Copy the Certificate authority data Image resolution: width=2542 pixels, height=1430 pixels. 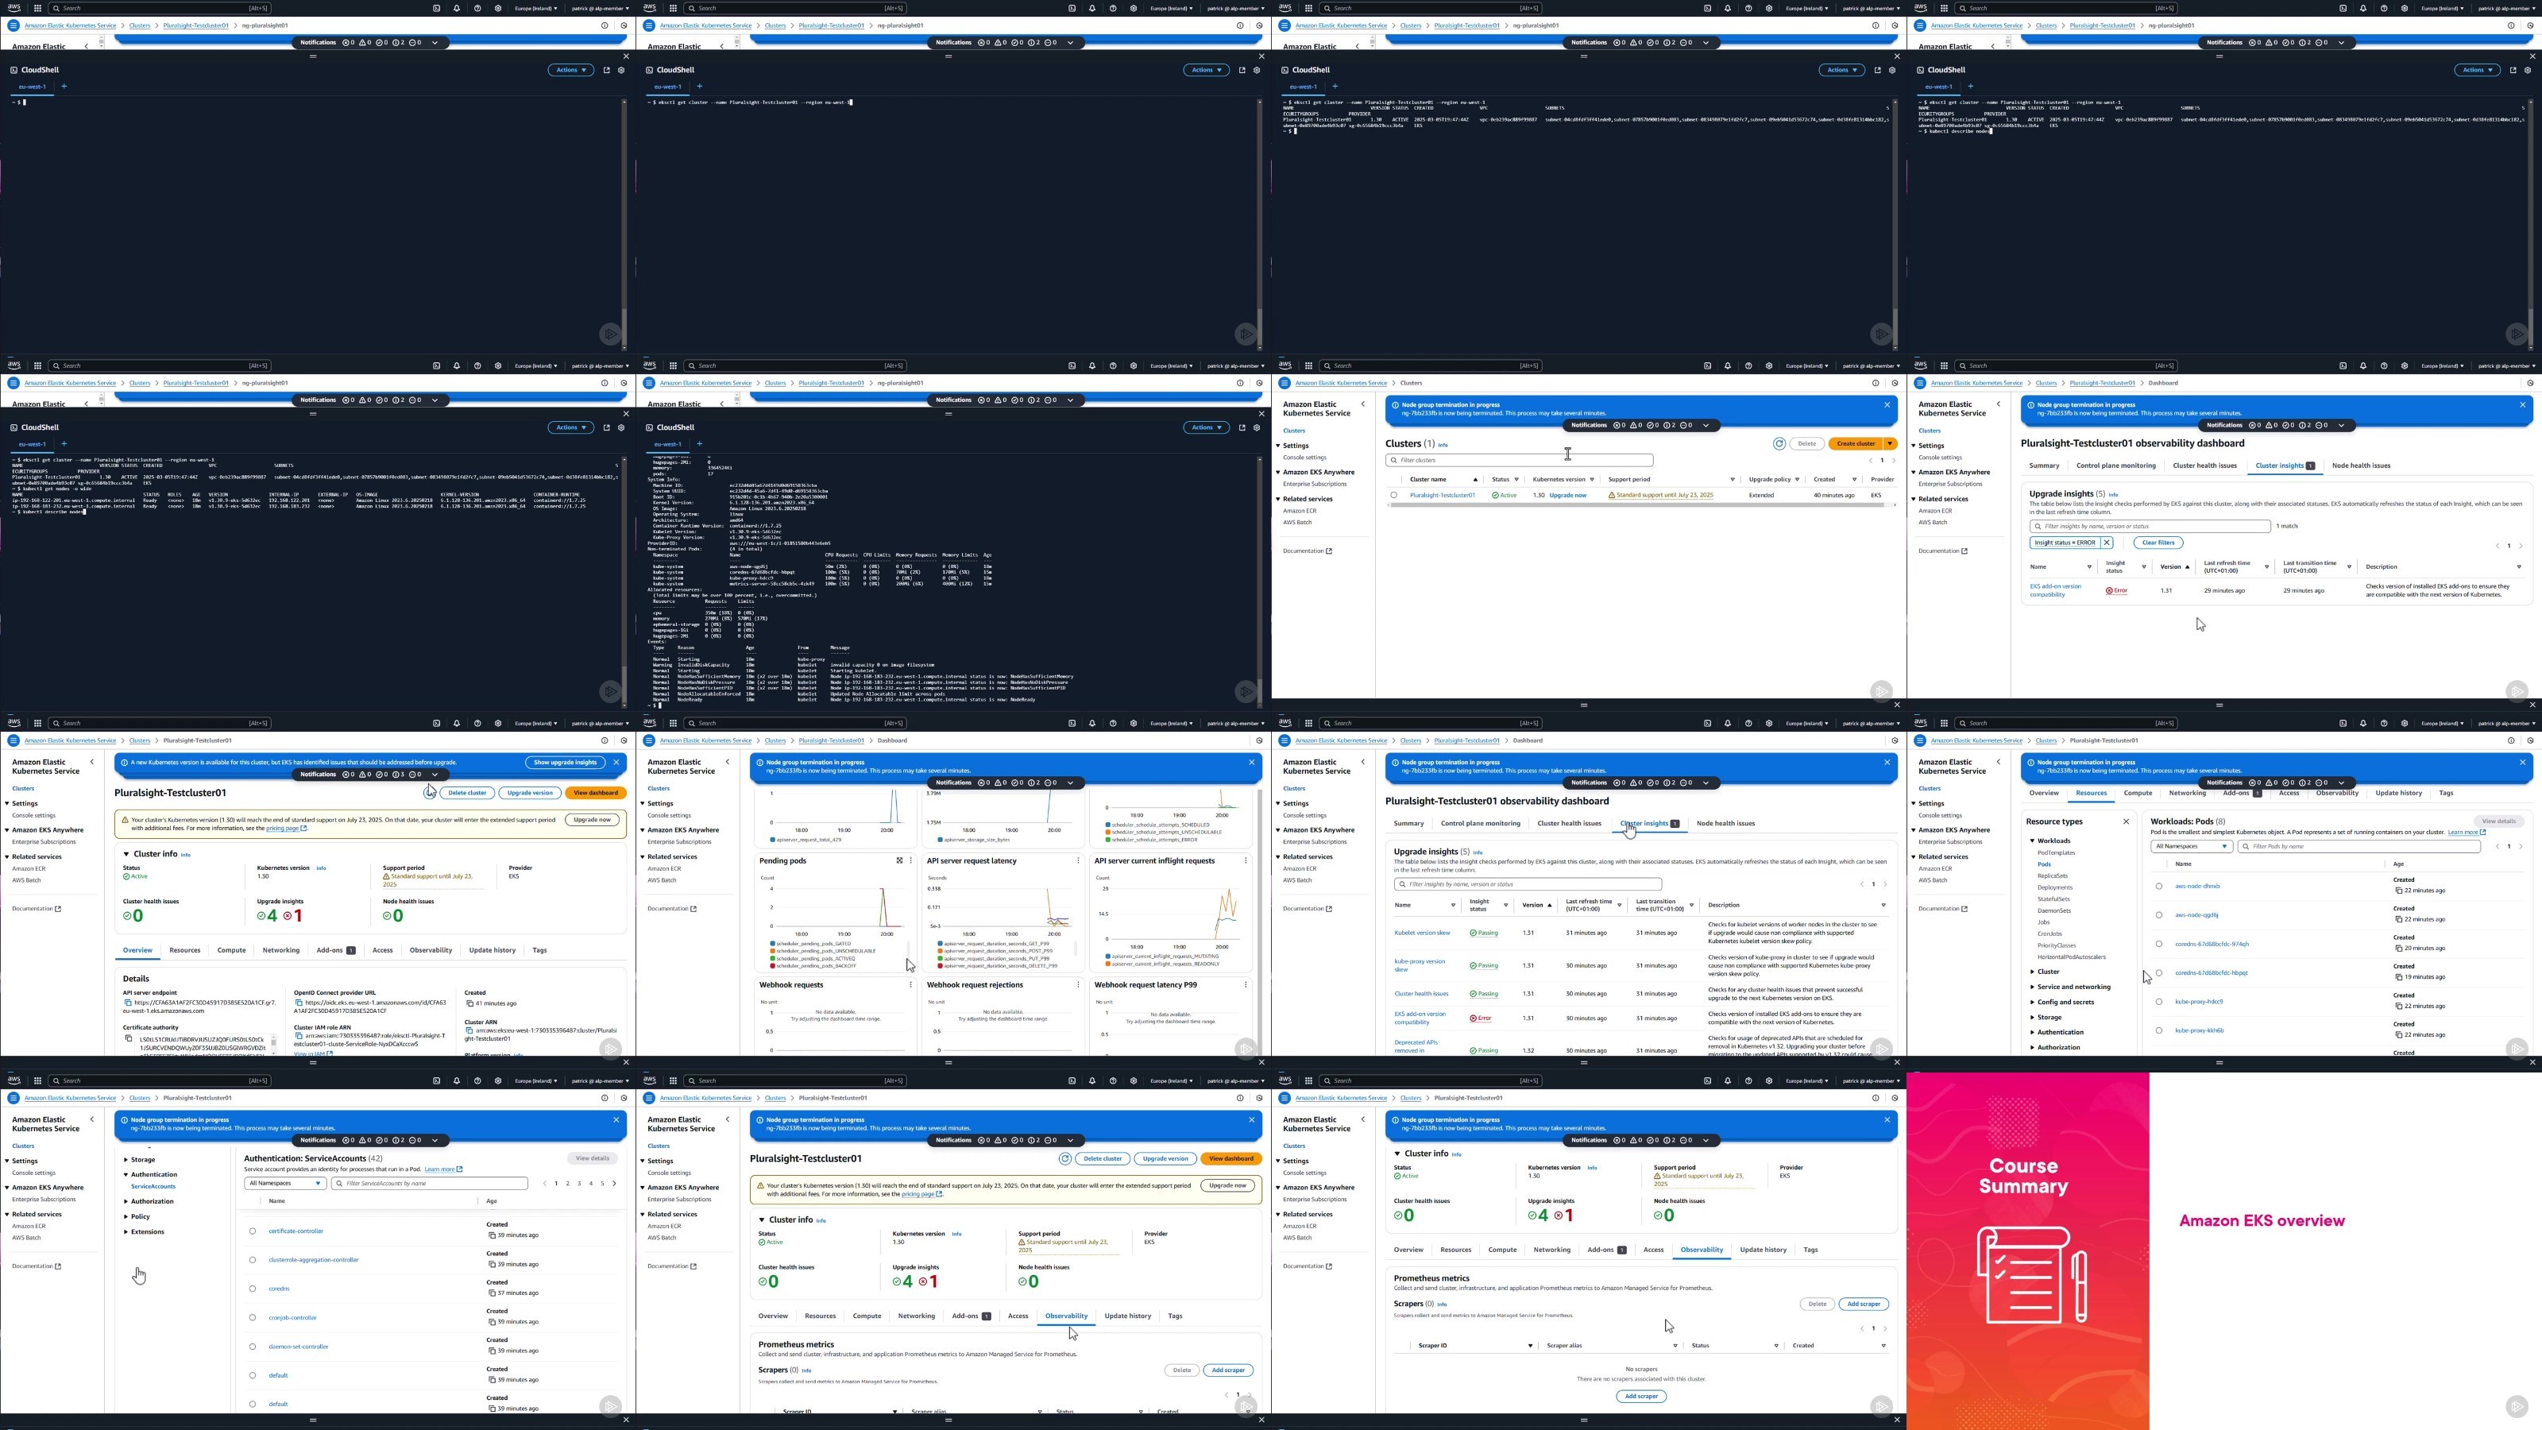(x=128, y=1038)
